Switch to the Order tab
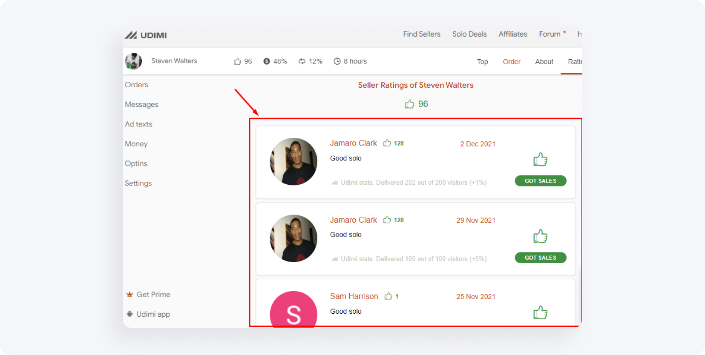The width and height of the screenshot is (705, 355). [511, 62]
